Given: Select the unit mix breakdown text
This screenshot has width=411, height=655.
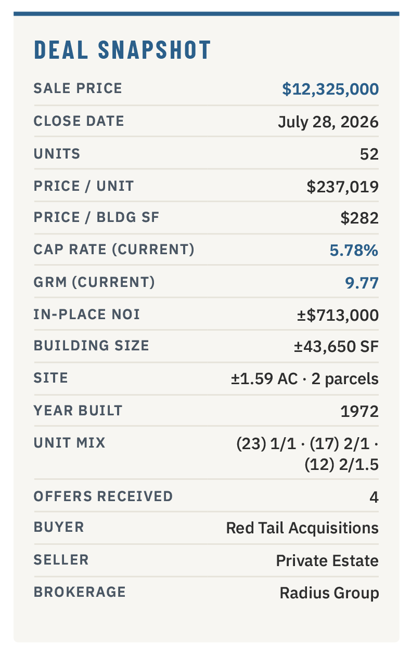Looking at the screenshot, I should tap(307, 454).
